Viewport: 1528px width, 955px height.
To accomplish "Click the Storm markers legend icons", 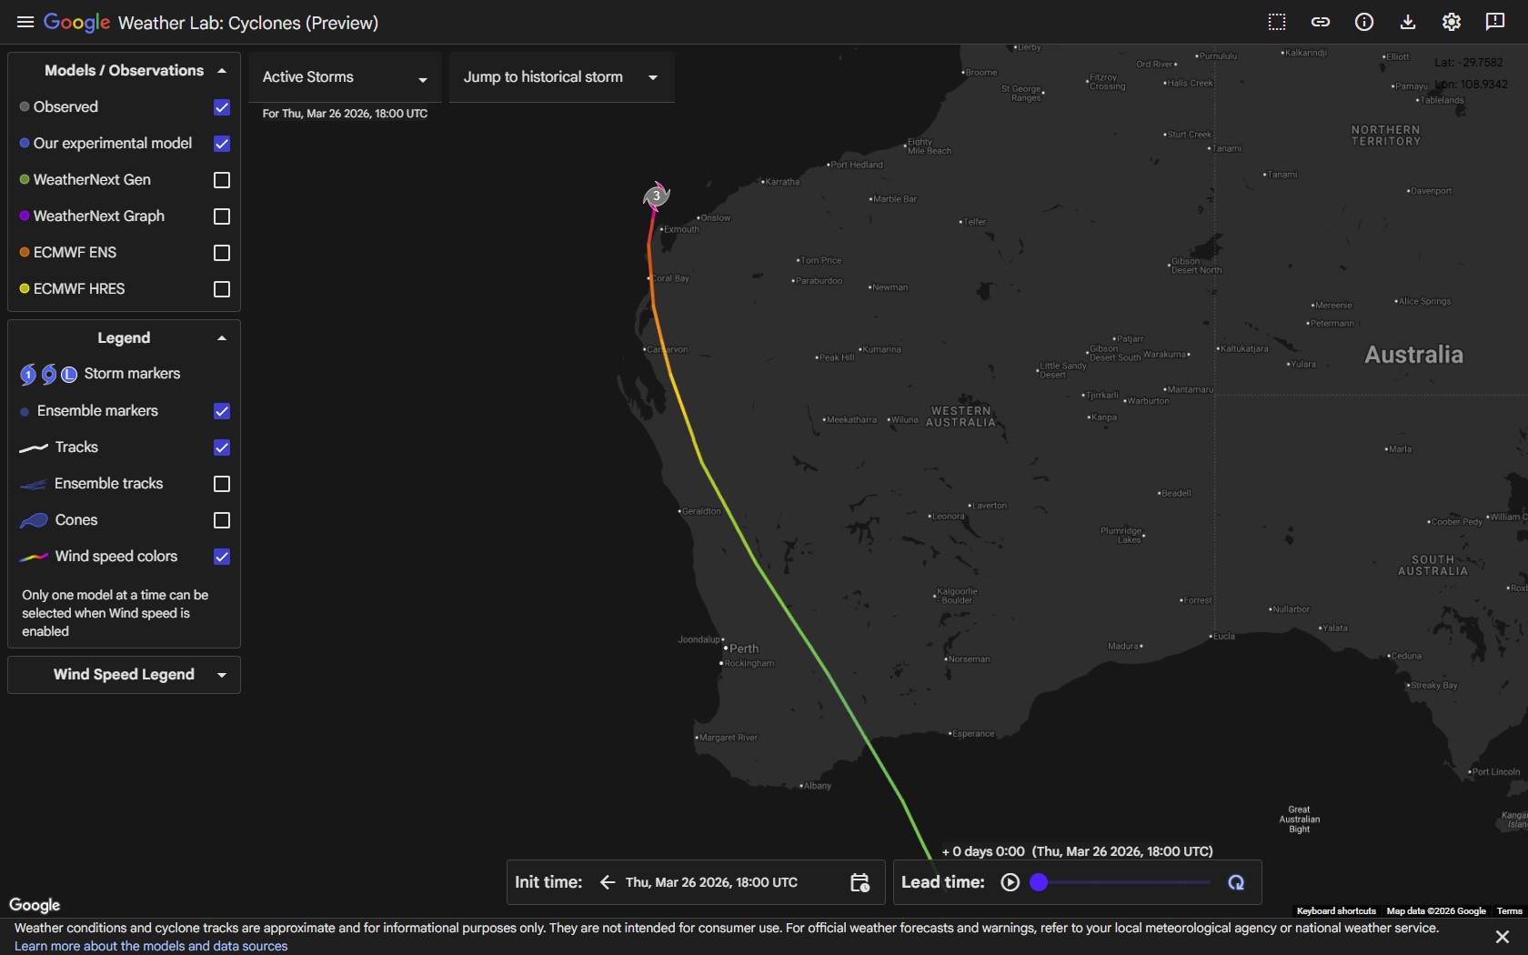I will (x=48, y=374).
